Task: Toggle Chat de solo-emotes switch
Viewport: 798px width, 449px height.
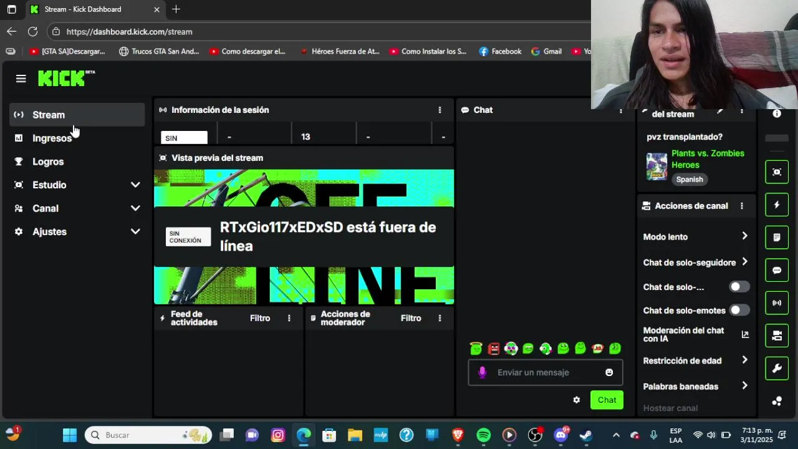Action: point(739,310)
